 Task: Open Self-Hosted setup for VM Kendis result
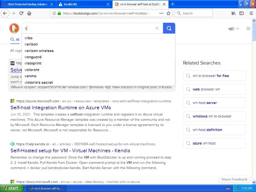pos(70,150)
